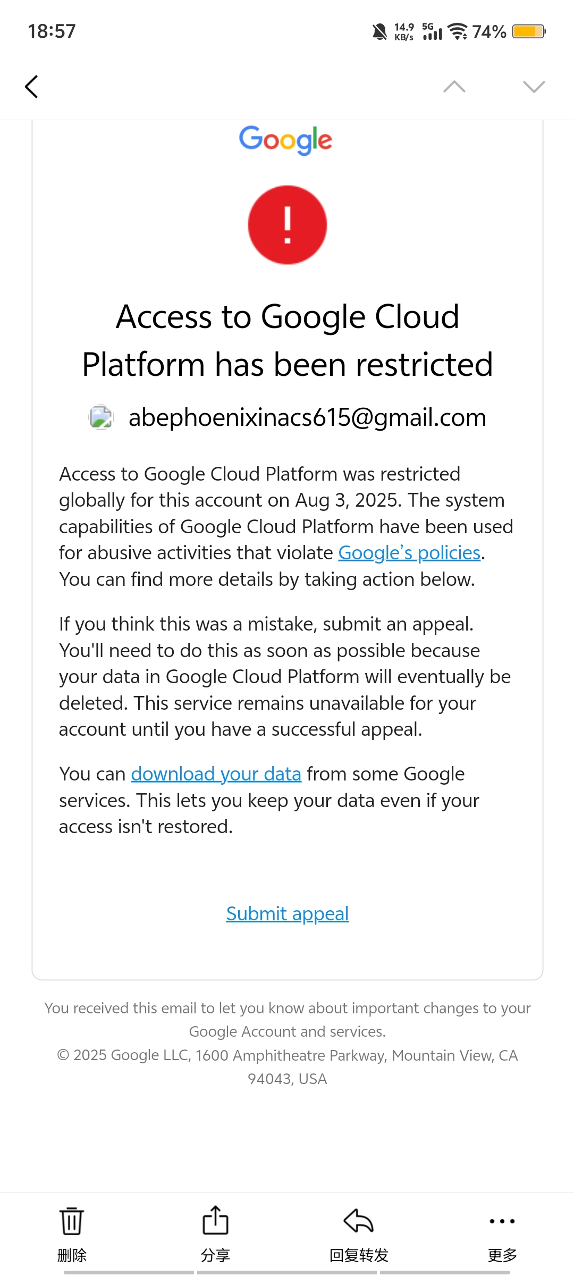Tap the 删除 label

tap(72, 1255)
